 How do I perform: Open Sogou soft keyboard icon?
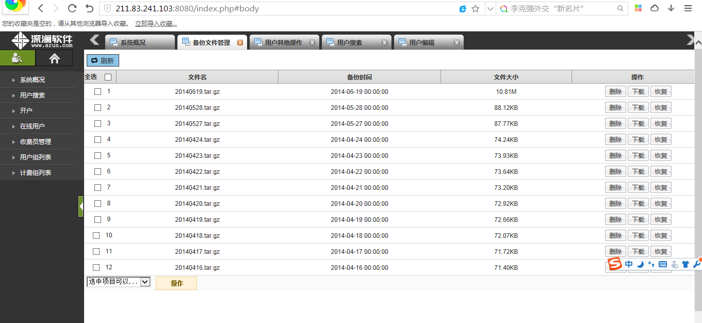[x=663, y=264]
